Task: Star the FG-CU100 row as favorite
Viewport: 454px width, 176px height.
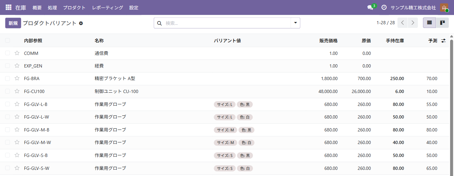Action: point(17,91)
